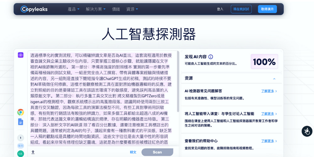
Task: Collapse the 资源 panel chevron
Action: (x=274, y=79)
